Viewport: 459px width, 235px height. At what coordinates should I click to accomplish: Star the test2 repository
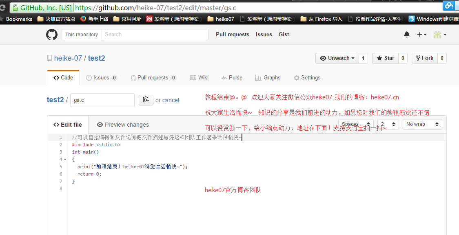[x=385, y=58]
